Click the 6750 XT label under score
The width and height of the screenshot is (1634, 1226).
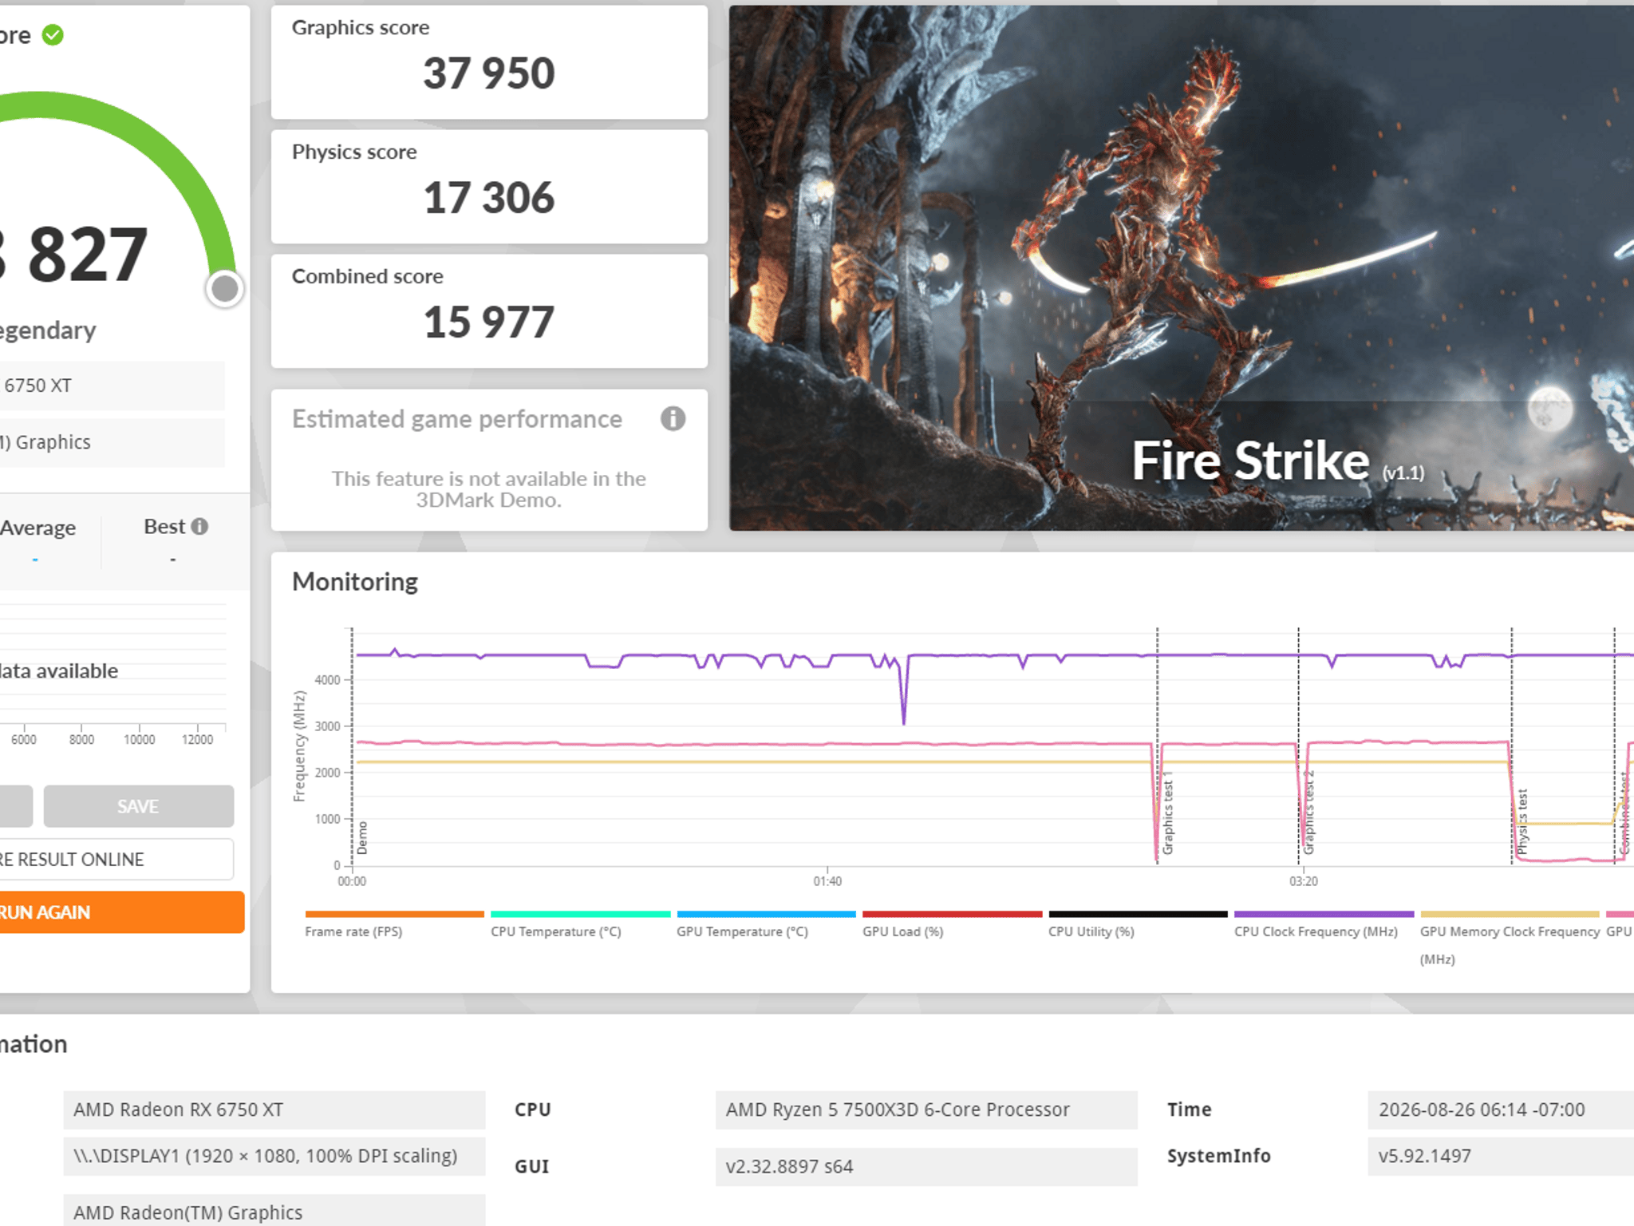(x=37, y=386)
